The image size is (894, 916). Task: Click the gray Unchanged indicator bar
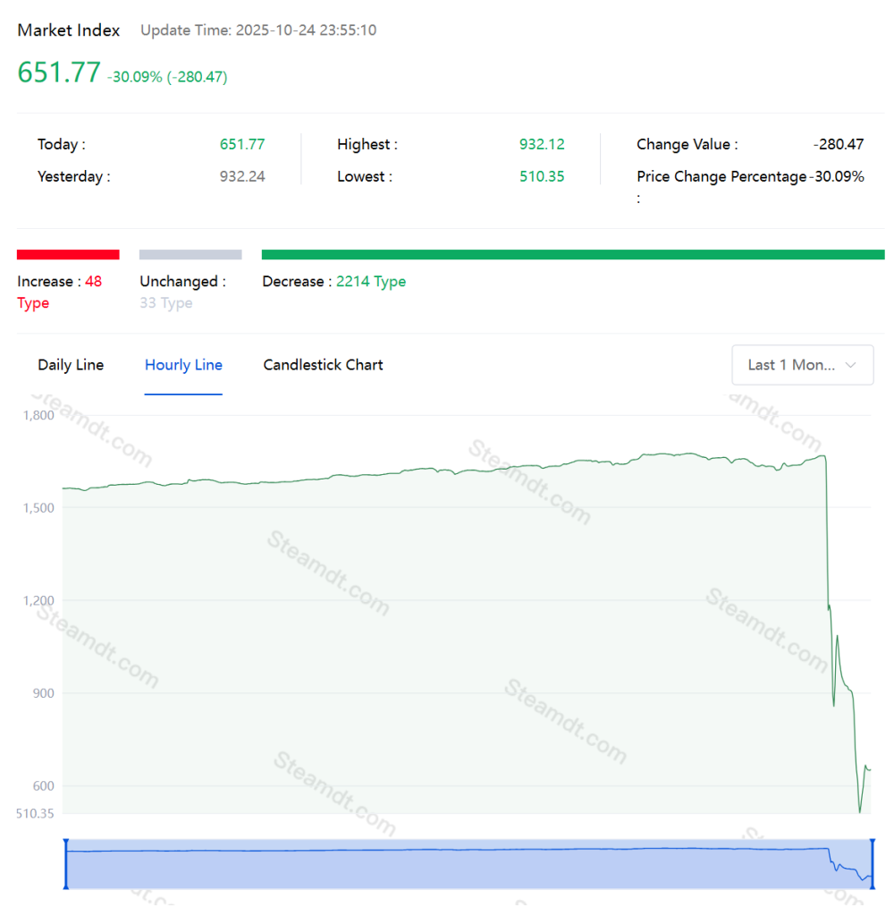point(190,255)
